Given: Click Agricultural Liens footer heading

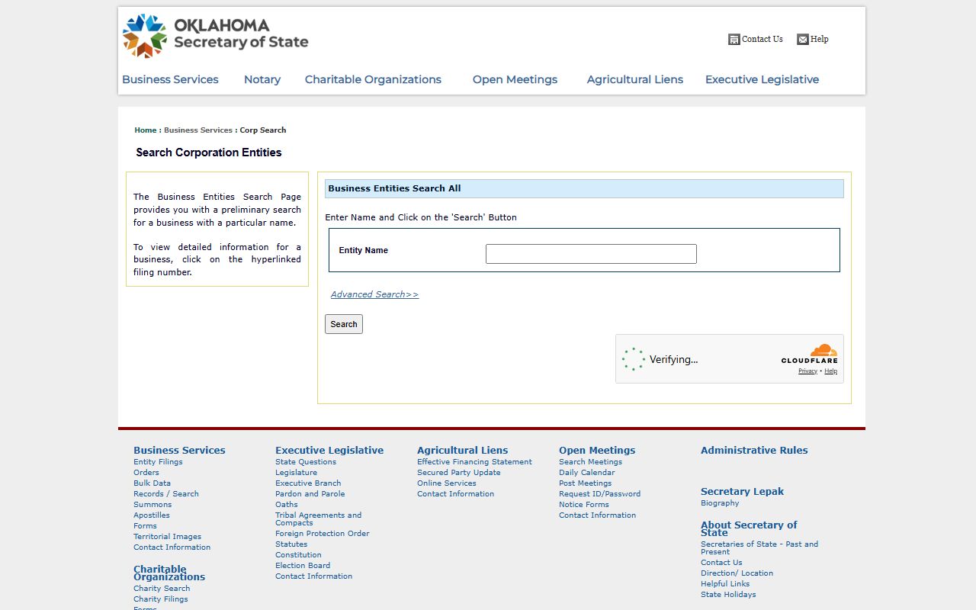Looking at the screenshot, I should (x=462, y=450).
